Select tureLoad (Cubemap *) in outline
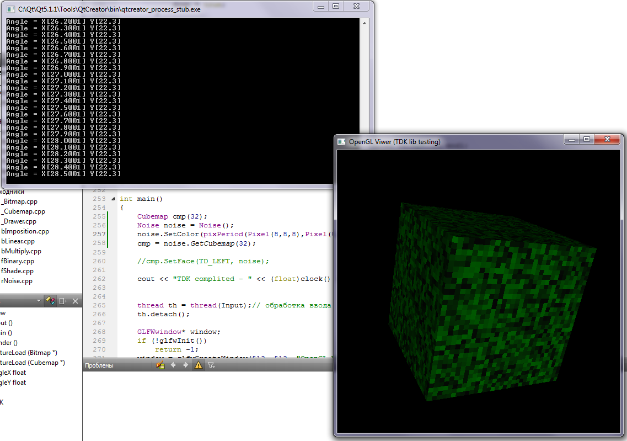Image resolution: width=627 pixels, height=441 pixels. click(33, 363)
